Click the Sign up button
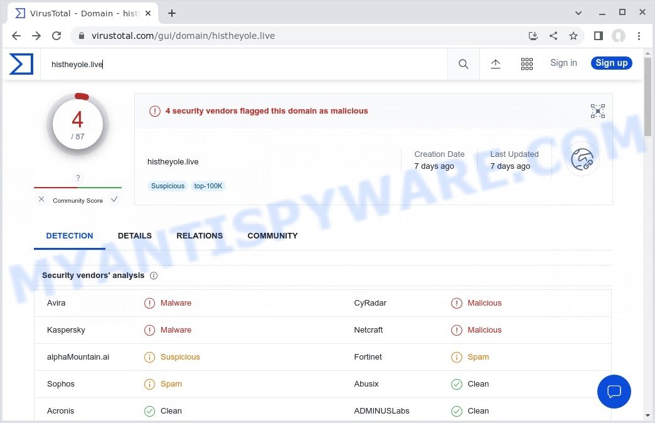This screenshot has width=655, height=423. pos(611,63)
